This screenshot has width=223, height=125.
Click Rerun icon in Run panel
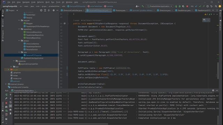click(6, 94)
